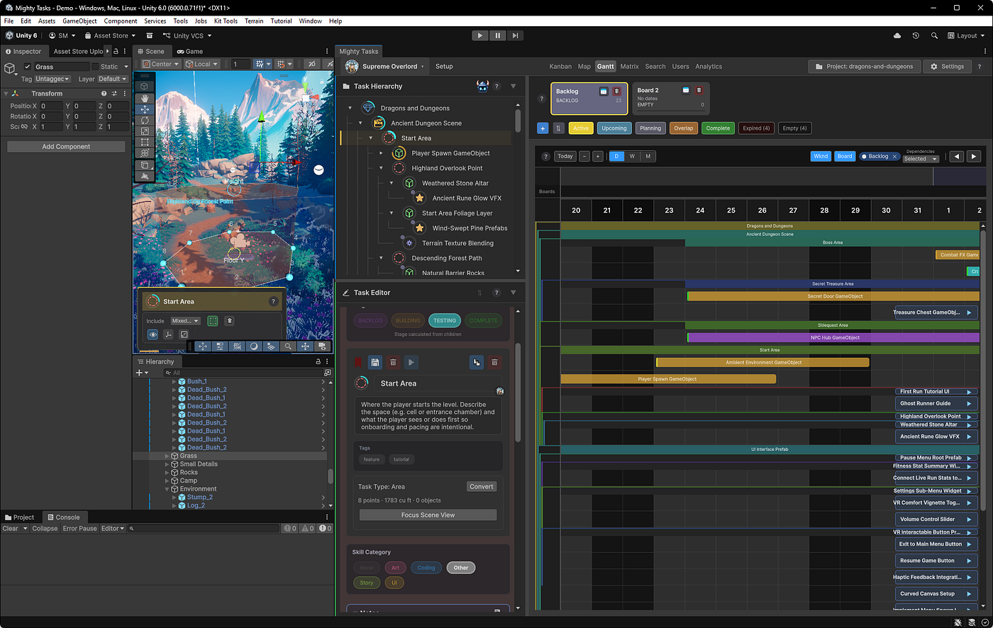Select the Scale tool in Scene toolbar
Screen dimensions: 993x628
coord(145,131)
